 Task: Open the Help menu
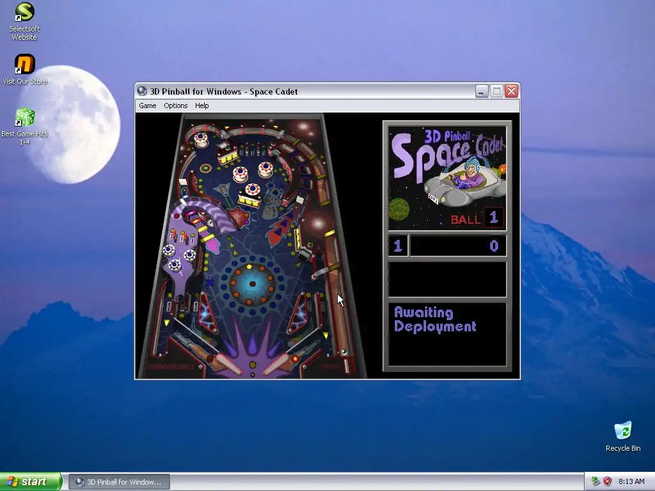201,105
